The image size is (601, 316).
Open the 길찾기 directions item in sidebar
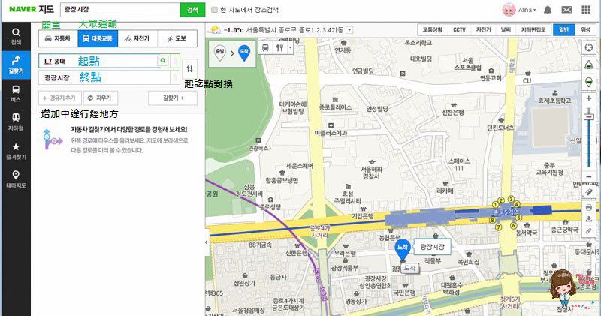click(x=16, y=65)
